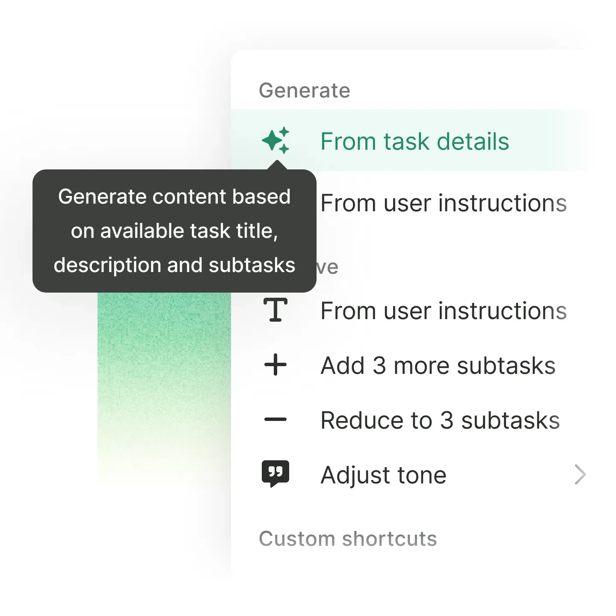The height and width of the screenshot is (616, 616).
Task: Open the Adjust tone option
Action: 383,475
